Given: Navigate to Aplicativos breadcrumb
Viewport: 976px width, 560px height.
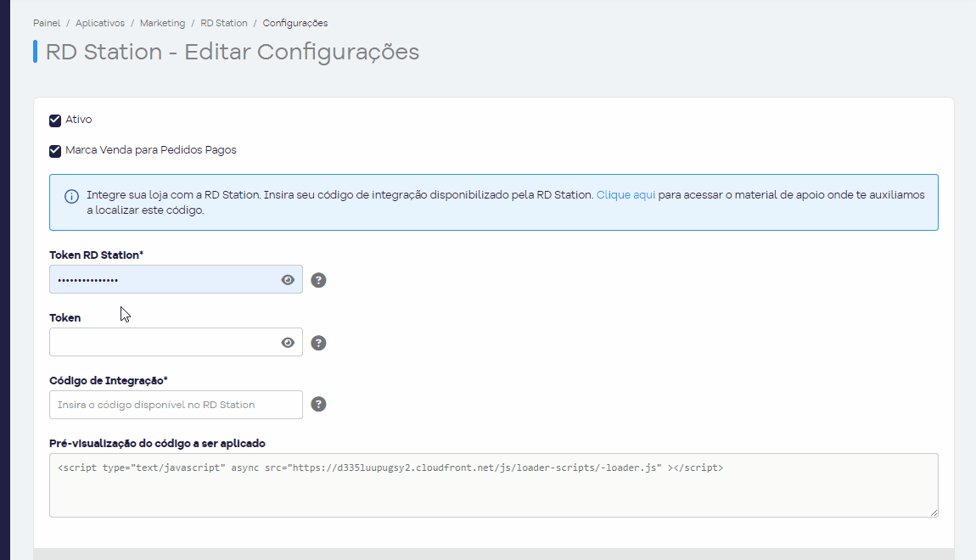Looking at the screenshot, I should (x=100, y=23).
